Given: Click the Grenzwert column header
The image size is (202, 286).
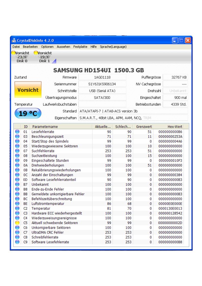Looking at the screenshot, I should tap(143, 127).
